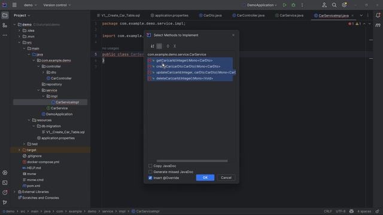This screenshot has height=215, width=383.
Task: Collapse the src folder
Action: click(19, 42)
